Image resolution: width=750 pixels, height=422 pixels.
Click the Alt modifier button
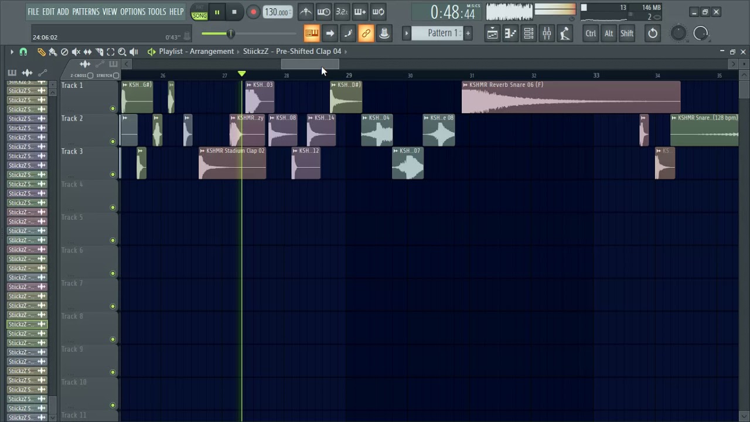(x=609, y=33)
